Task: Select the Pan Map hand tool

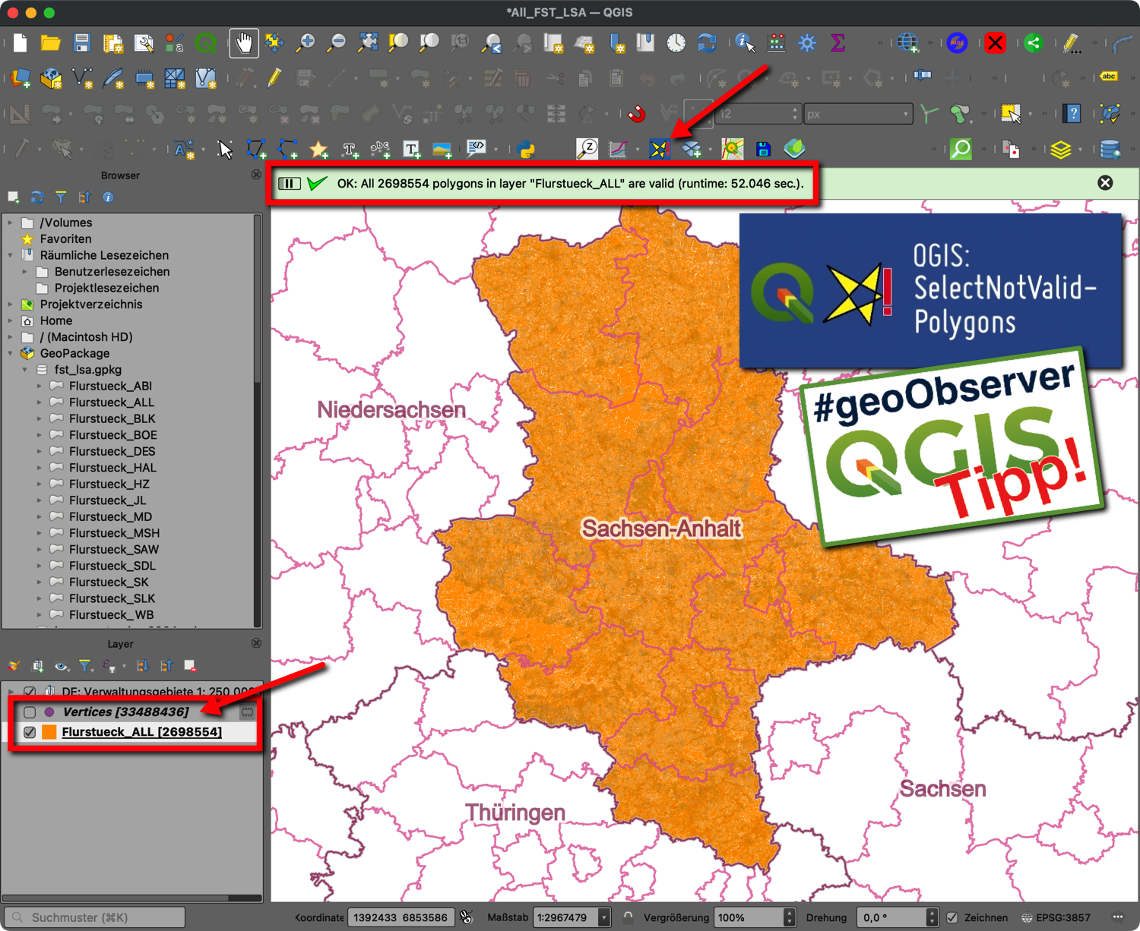Action: tap(244, 43)
